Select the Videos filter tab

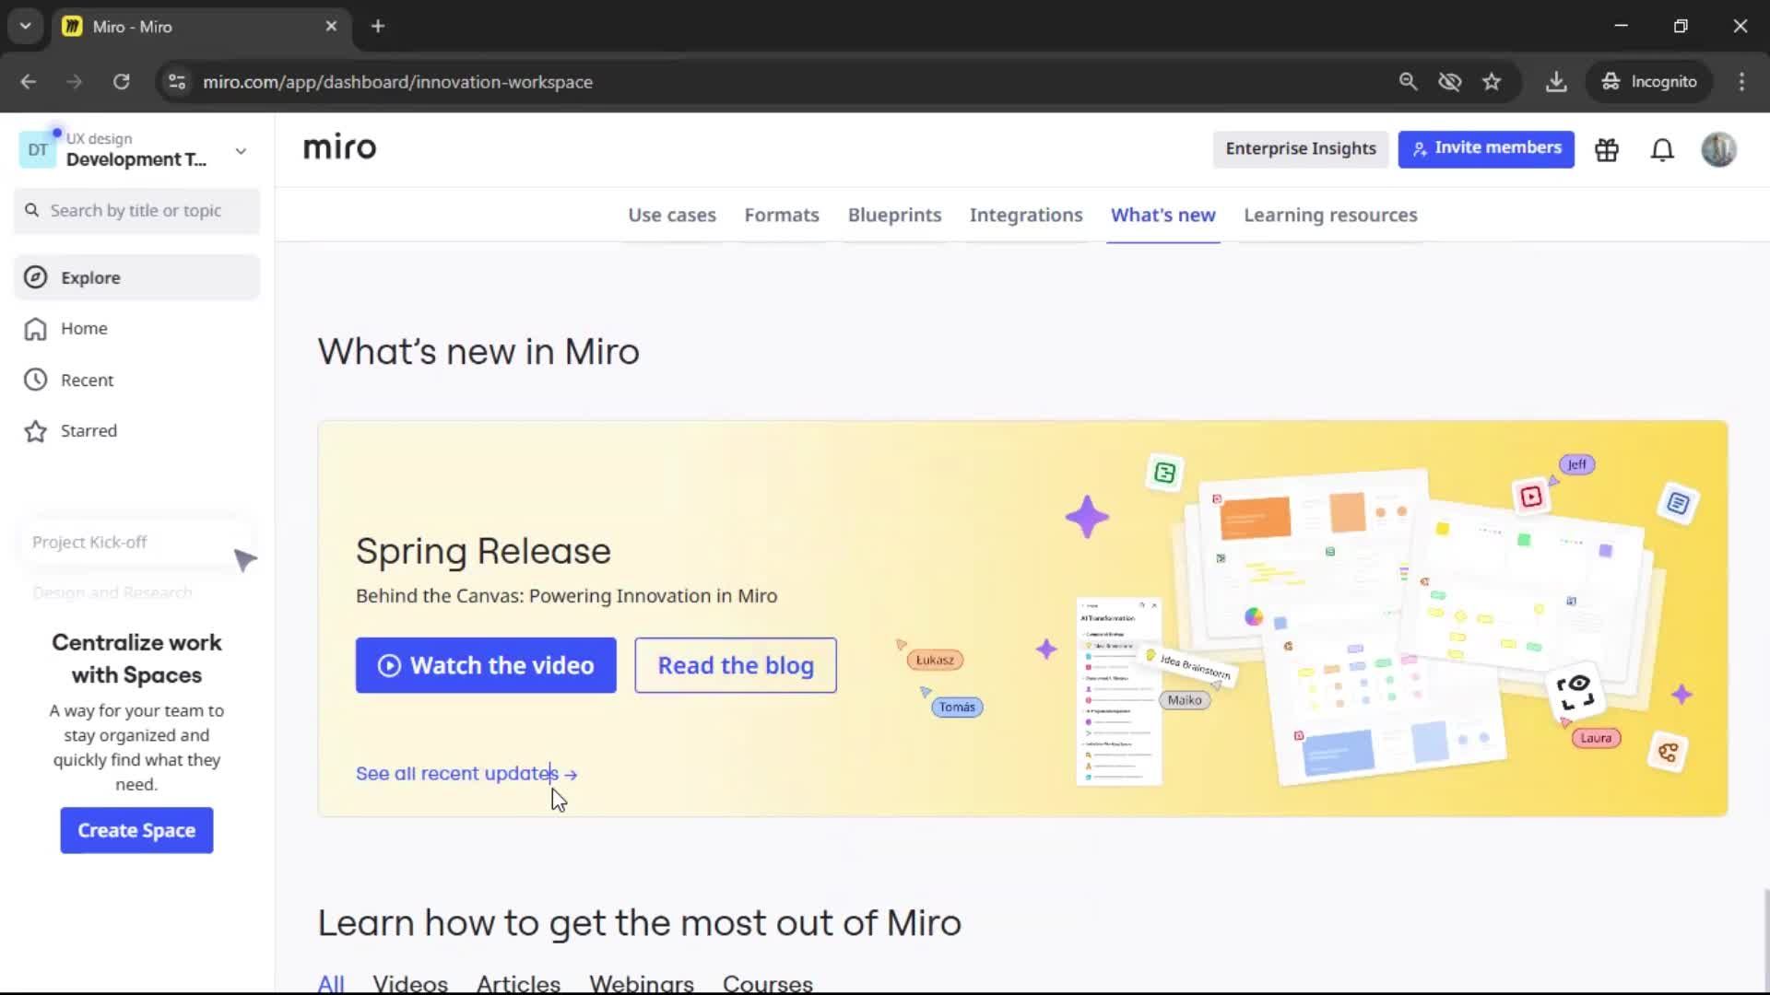[x=410, y=982]
